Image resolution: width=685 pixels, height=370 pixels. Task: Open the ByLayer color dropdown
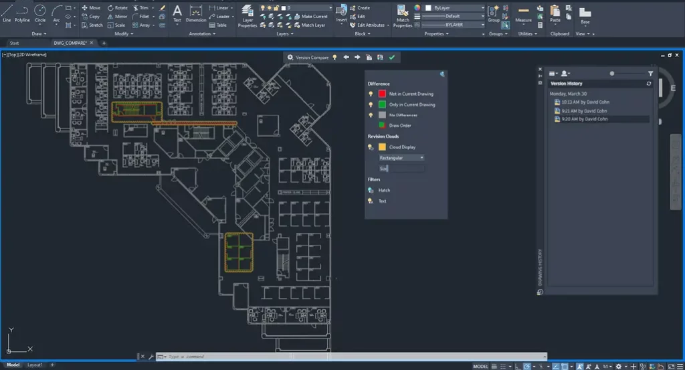[454, 8]
